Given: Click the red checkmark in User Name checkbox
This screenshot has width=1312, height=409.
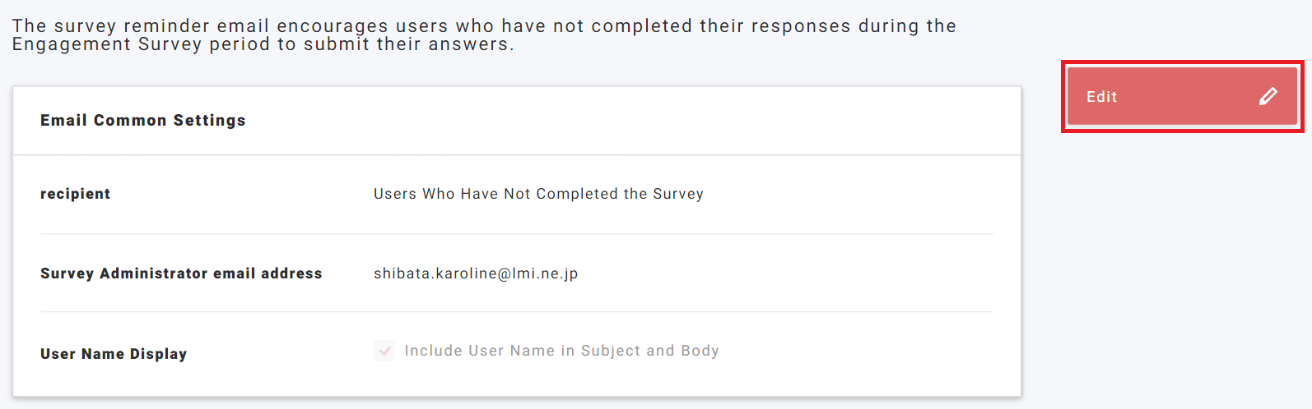Looking at the screenshot, I should point(384,351).
